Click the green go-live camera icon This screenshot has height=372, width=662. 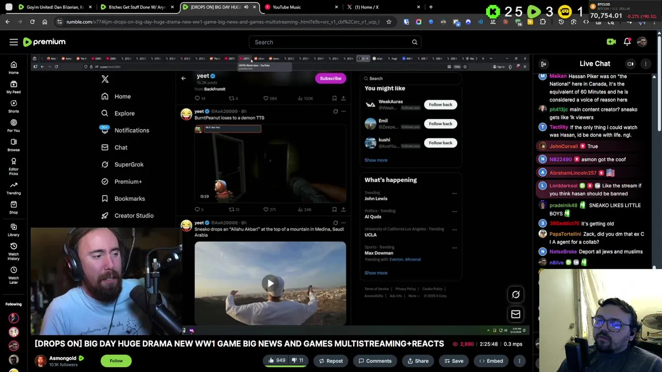click(x=611, y=42)
